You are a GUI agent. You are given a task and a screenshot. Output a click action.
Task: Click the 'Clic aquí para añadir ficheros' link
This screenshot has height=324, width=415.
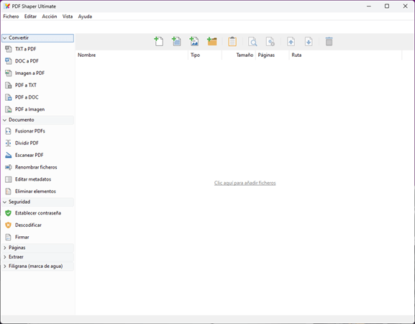tap(245, 183)
